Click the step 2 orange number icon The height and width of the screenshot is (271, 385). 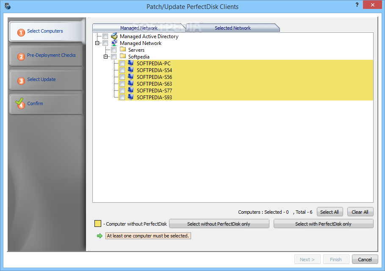tap(21, 56)
